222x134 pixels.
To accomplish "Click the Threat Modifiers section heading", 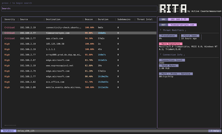I will (173, 30).
